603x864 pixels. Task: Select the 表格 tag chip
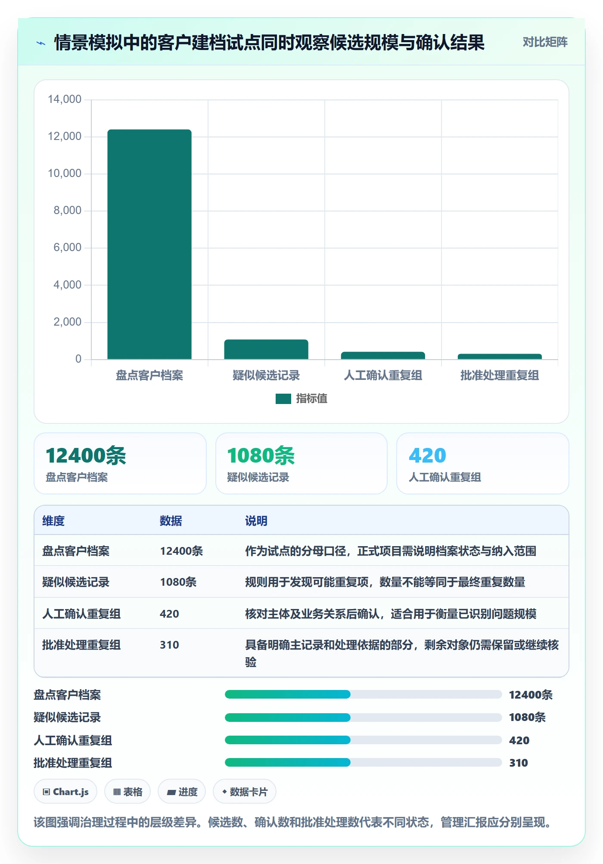pyautogui.click(x=127, y=792)
